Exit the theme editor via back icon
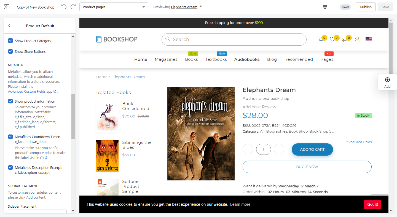The image size is (397, 217). pyautogui.click(x=7, y=7)
